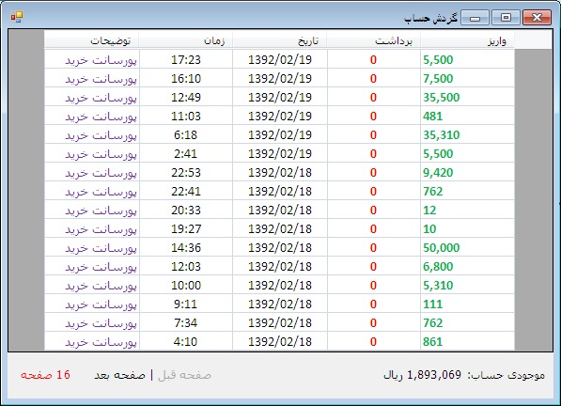Sort by the برداشت column header
The width and height of the screenshot is (561, 406).
373,40
